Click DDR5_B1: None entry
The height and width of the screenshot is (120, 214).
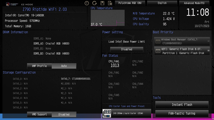coord(42,49)
